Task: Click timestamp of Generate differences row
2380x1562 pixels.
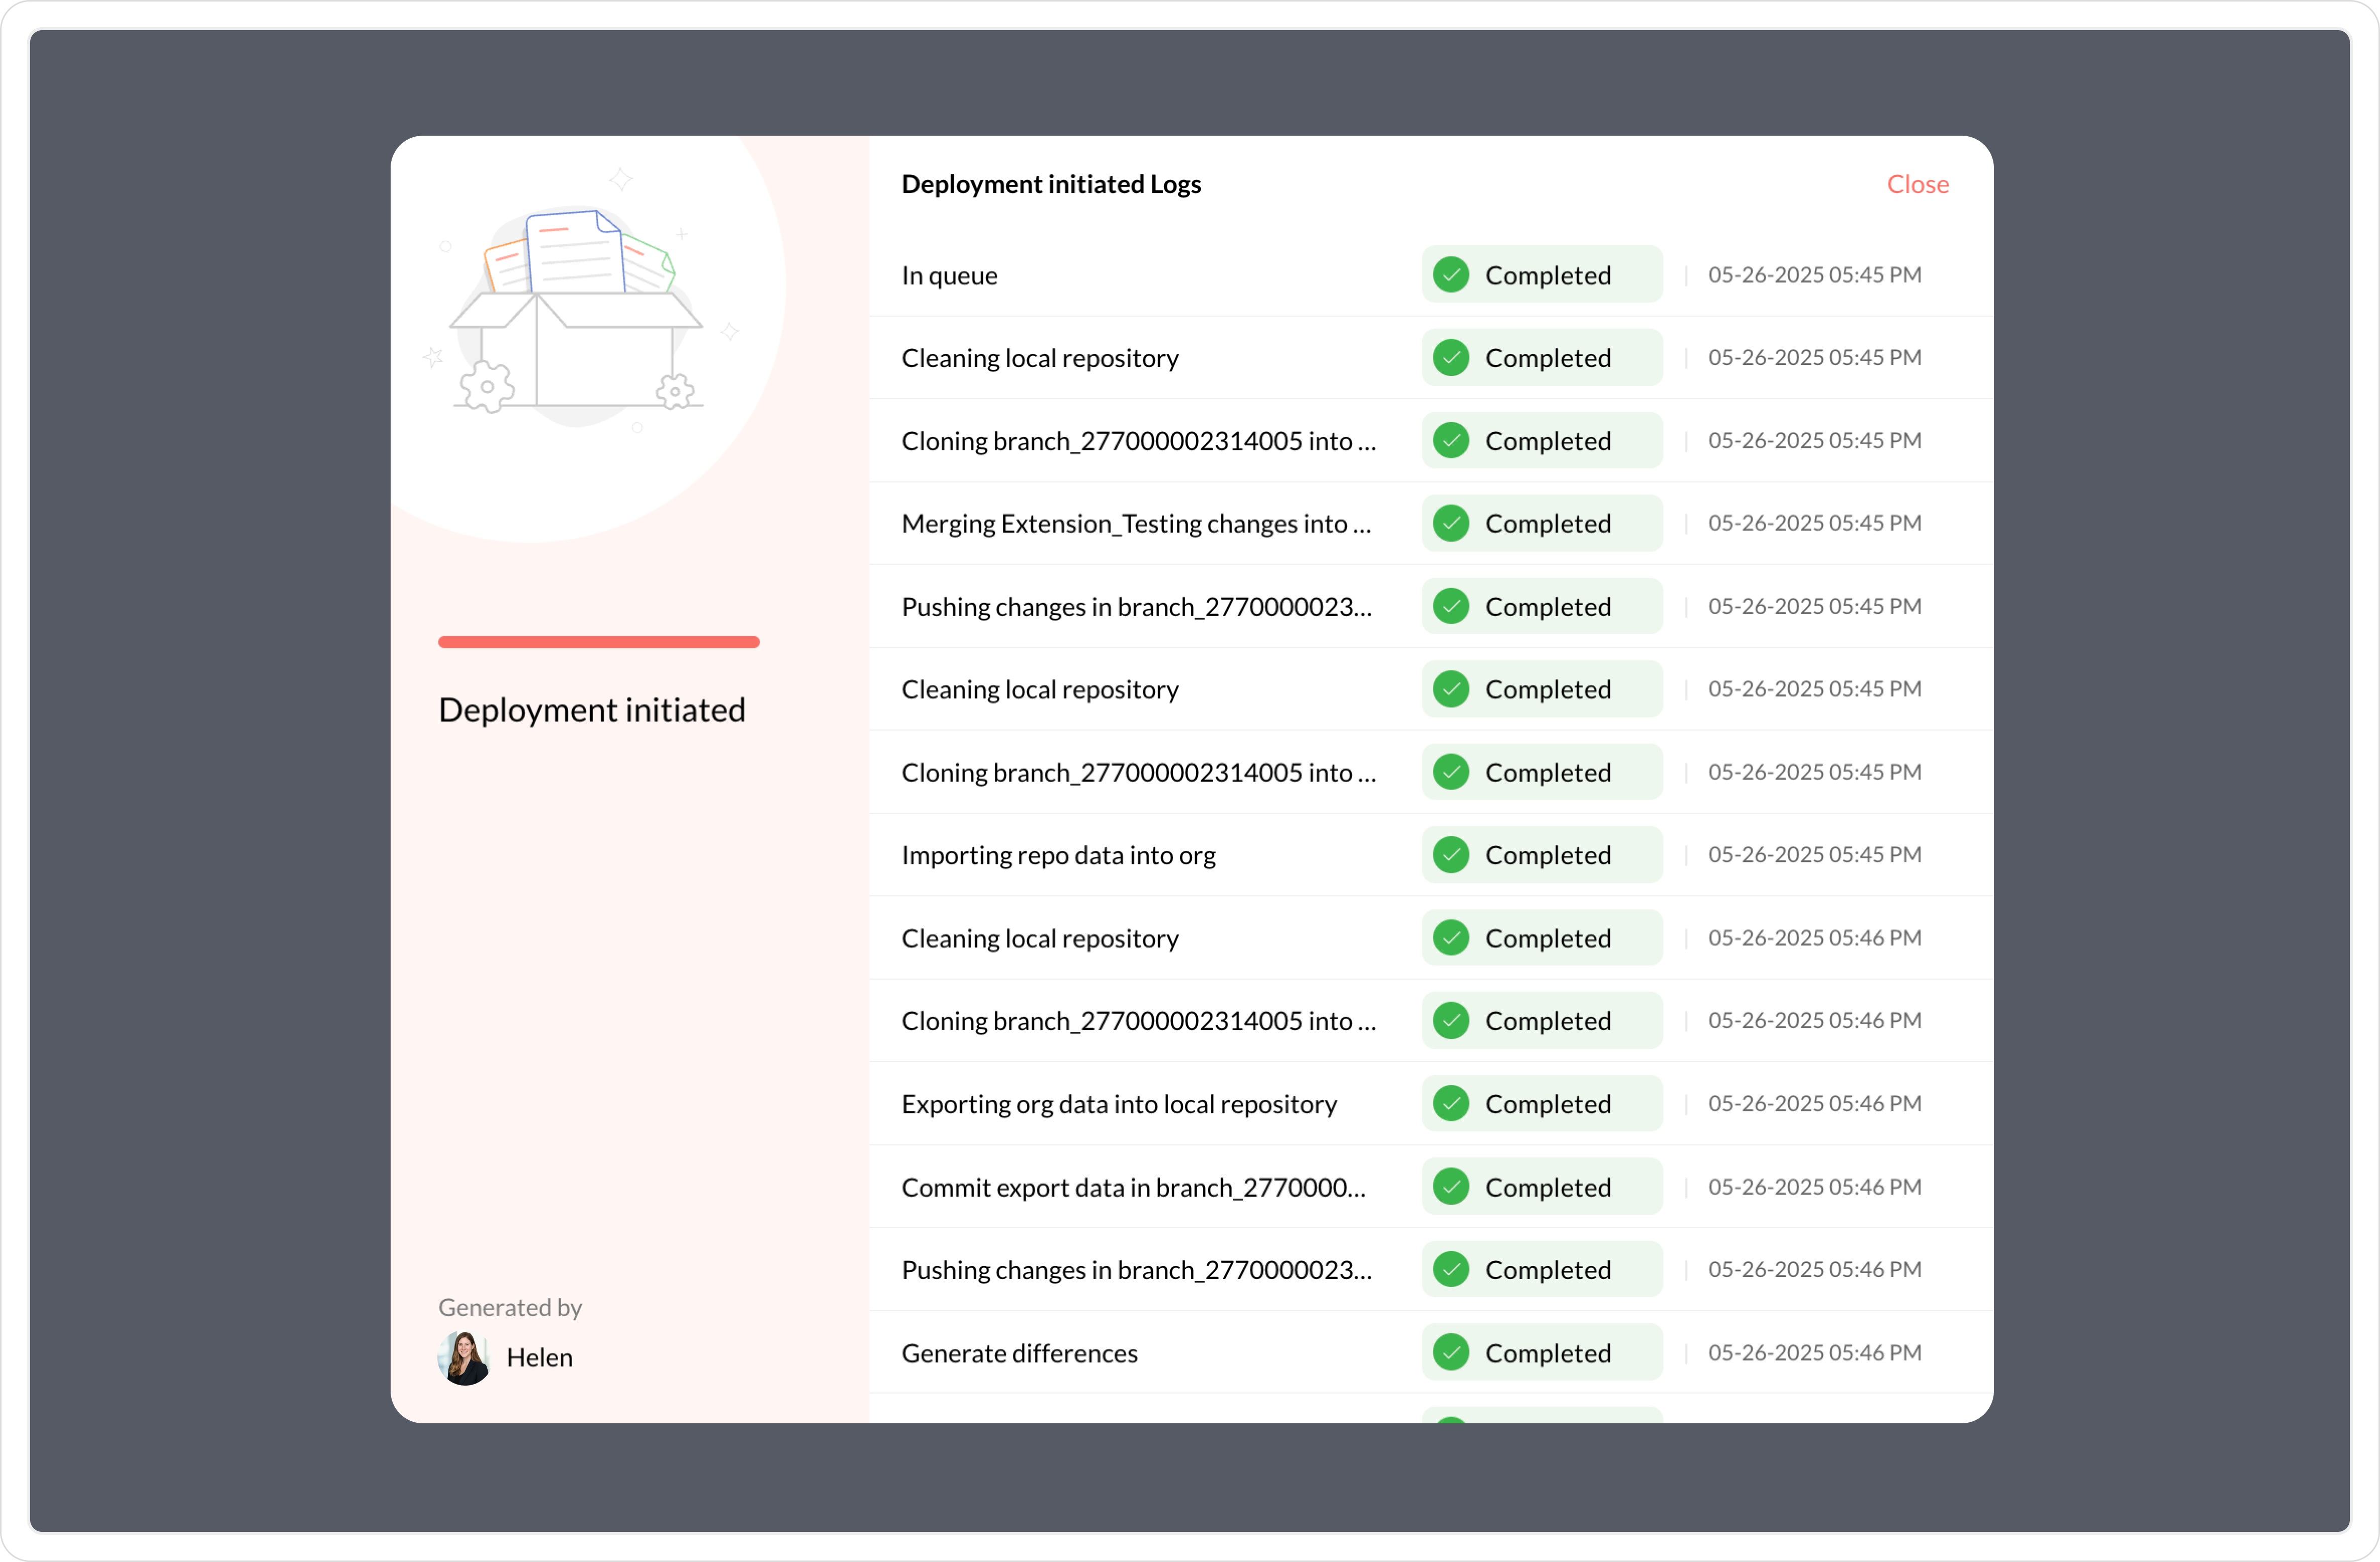Action: pos(1813,1352)
